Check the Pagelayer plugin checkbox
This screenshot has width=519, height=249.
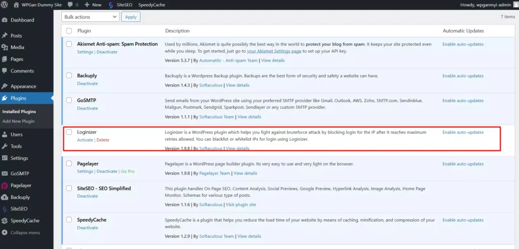[69, 163]
